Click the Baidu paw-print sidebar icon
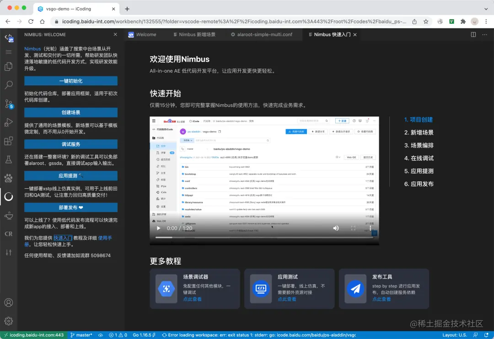Screen dimensions: 494x339 pos(9,178)
